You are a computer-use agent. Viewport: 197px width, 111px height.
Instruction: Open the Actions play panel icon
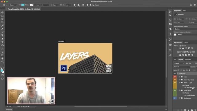(x=170, y=15)
